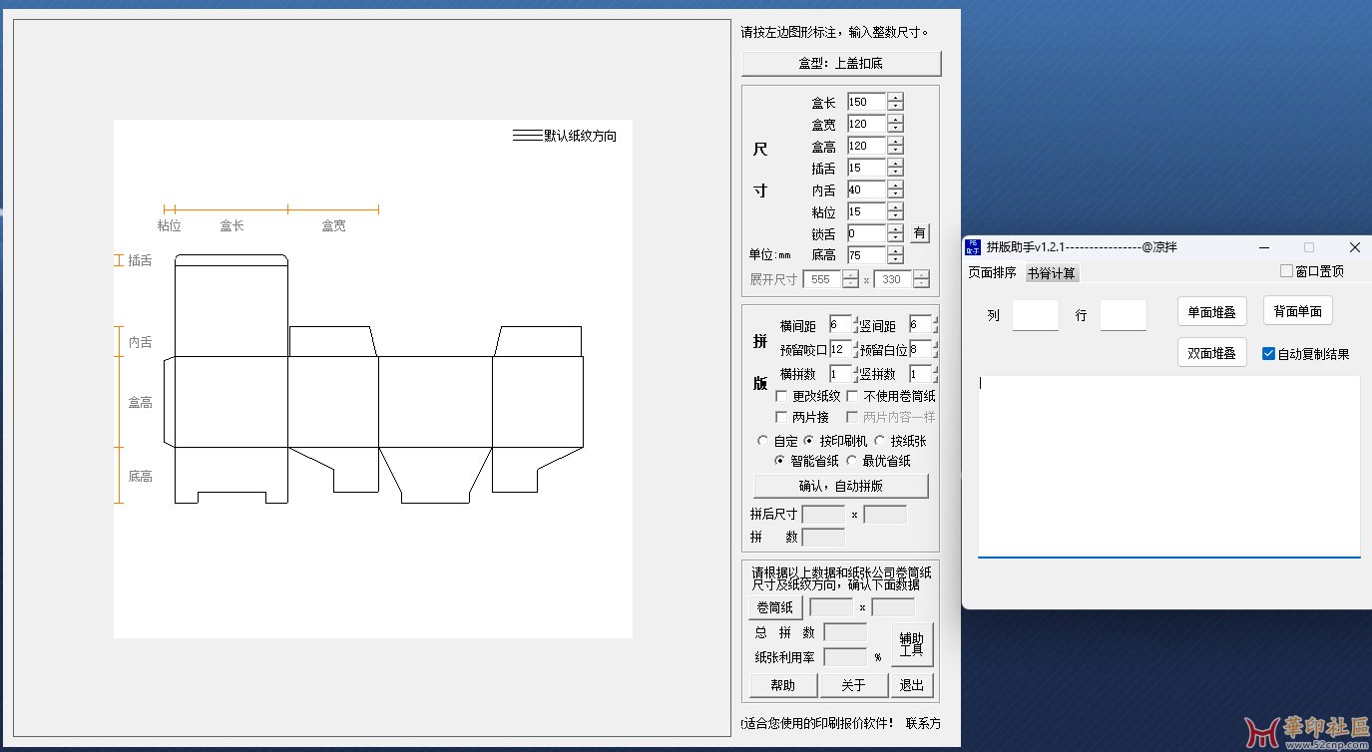Click the 预留咬口 field showing 12
This screenshot has width=1372, height=752.
839,349
